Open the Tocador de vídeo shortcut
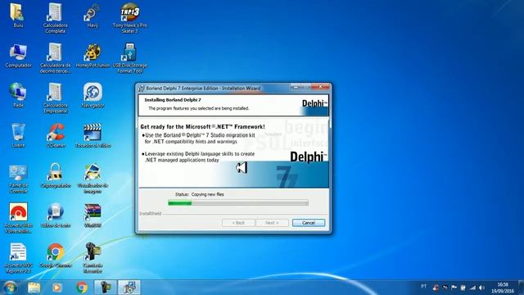The height and width of the screenshot is (295, 524). [x=93, y=136]
